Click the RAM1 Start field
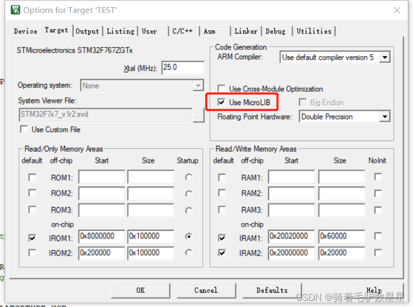 click(292, 177)
